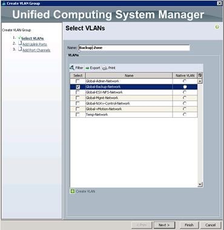Check the Temp-Network checkbox
The height and width of the screenshot is (230, 224).
77,115
